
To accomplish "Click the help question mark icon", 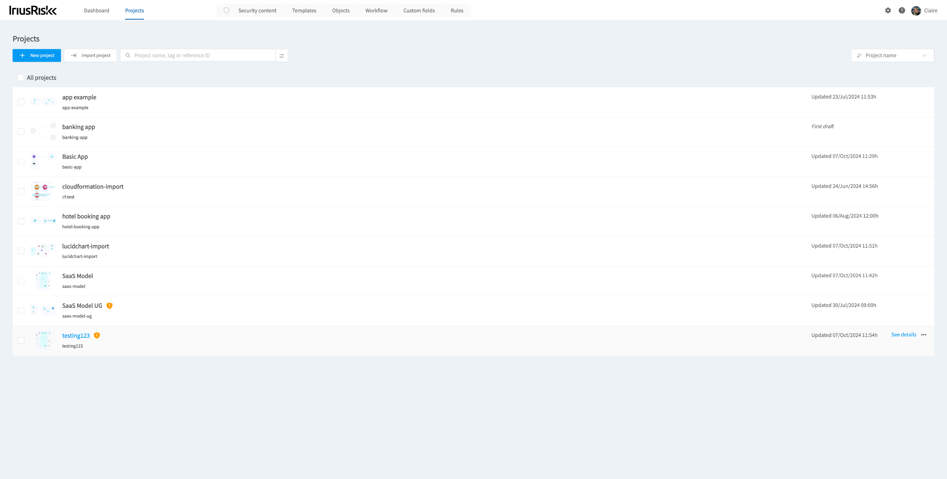I will pos(902,10).
